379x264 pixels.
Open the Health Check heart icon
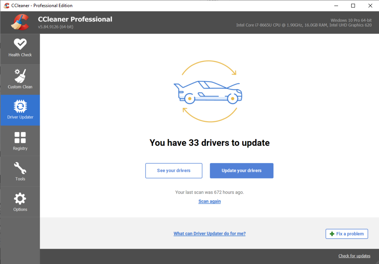click(x=20, y=44)
